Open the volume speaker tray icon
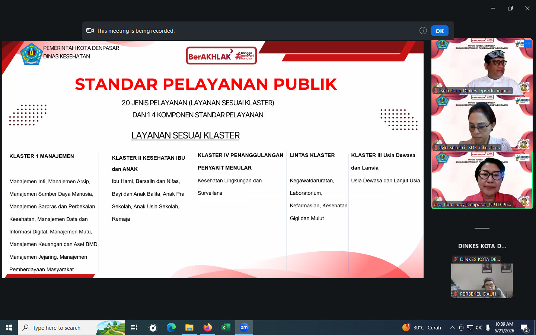This screenshot has height=335, width=536. [479, 328]
